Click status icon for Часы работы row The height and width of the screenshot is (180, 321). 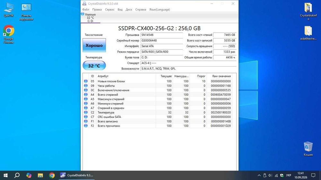tap(86, 86)
